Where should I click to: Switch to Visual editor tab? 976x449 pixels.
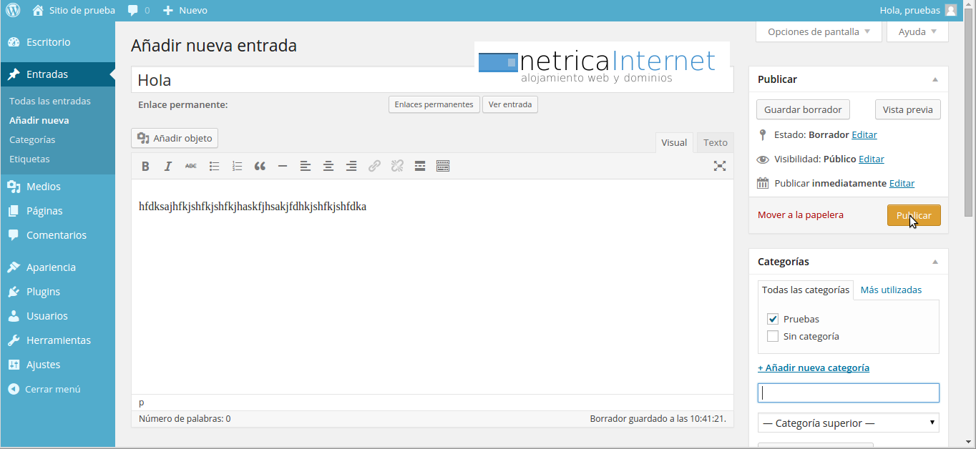pos(674,142)
